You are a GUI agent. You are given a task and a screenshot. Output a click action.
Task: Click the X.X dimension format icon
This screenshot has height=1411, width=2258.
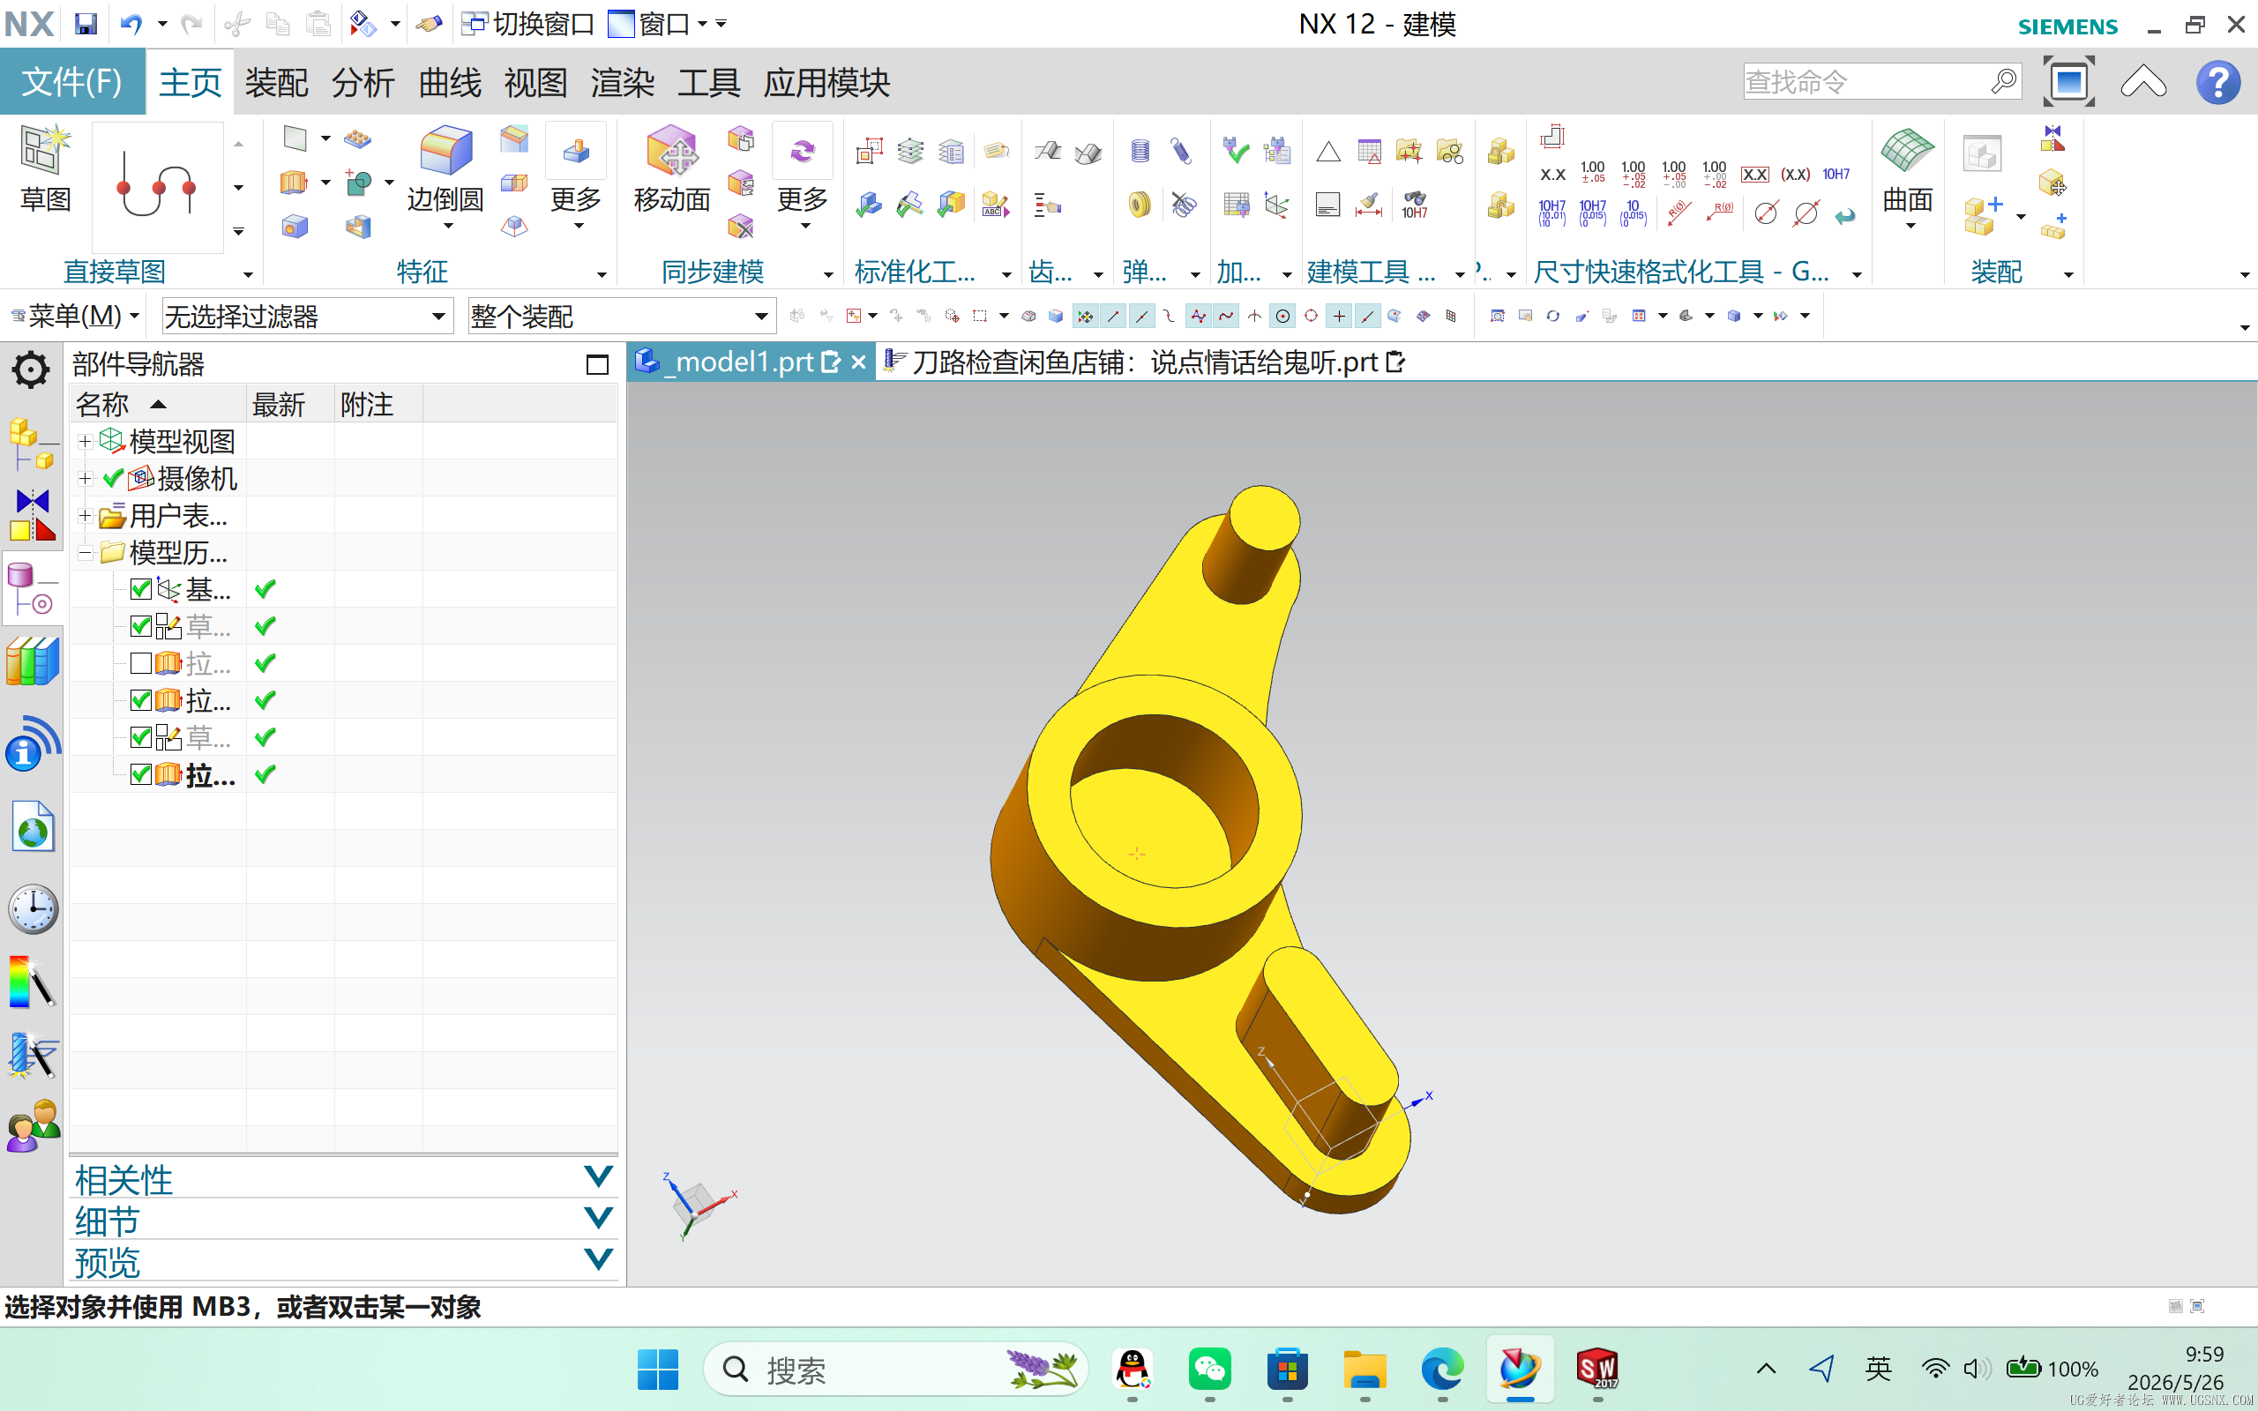pos(1551,175)
